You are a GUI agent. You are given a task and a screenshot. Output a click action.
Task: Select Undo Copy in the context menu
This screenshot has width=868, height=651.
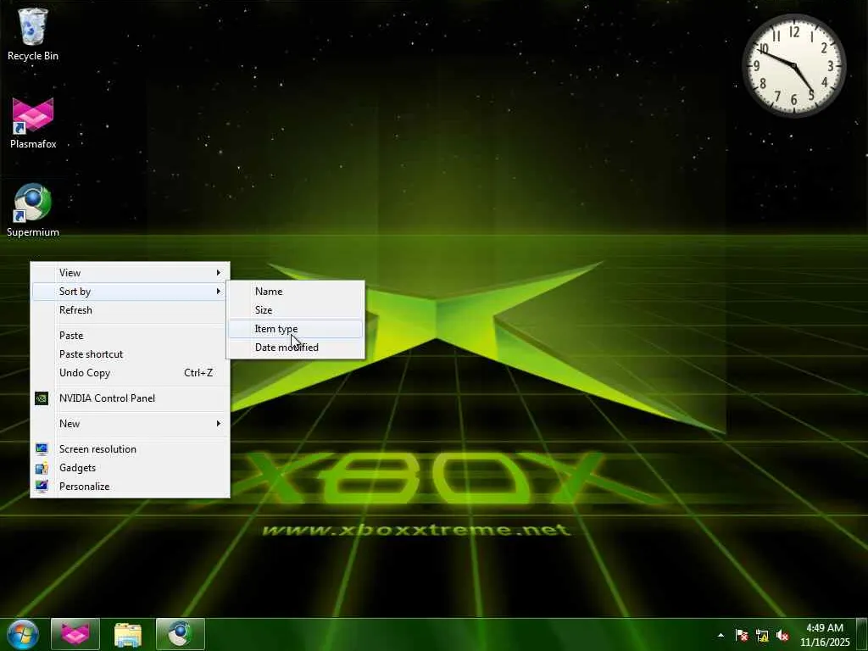(130, 373)
